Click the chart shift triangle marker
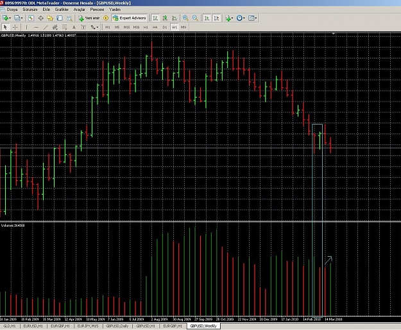Viewport: 401px width, 330px height. coord(333,34)
